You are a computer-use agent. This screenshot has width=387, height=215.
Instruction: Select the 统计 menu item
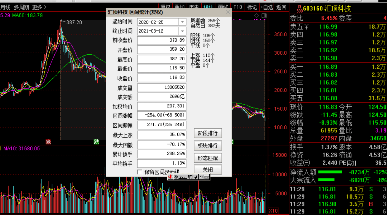209,7
